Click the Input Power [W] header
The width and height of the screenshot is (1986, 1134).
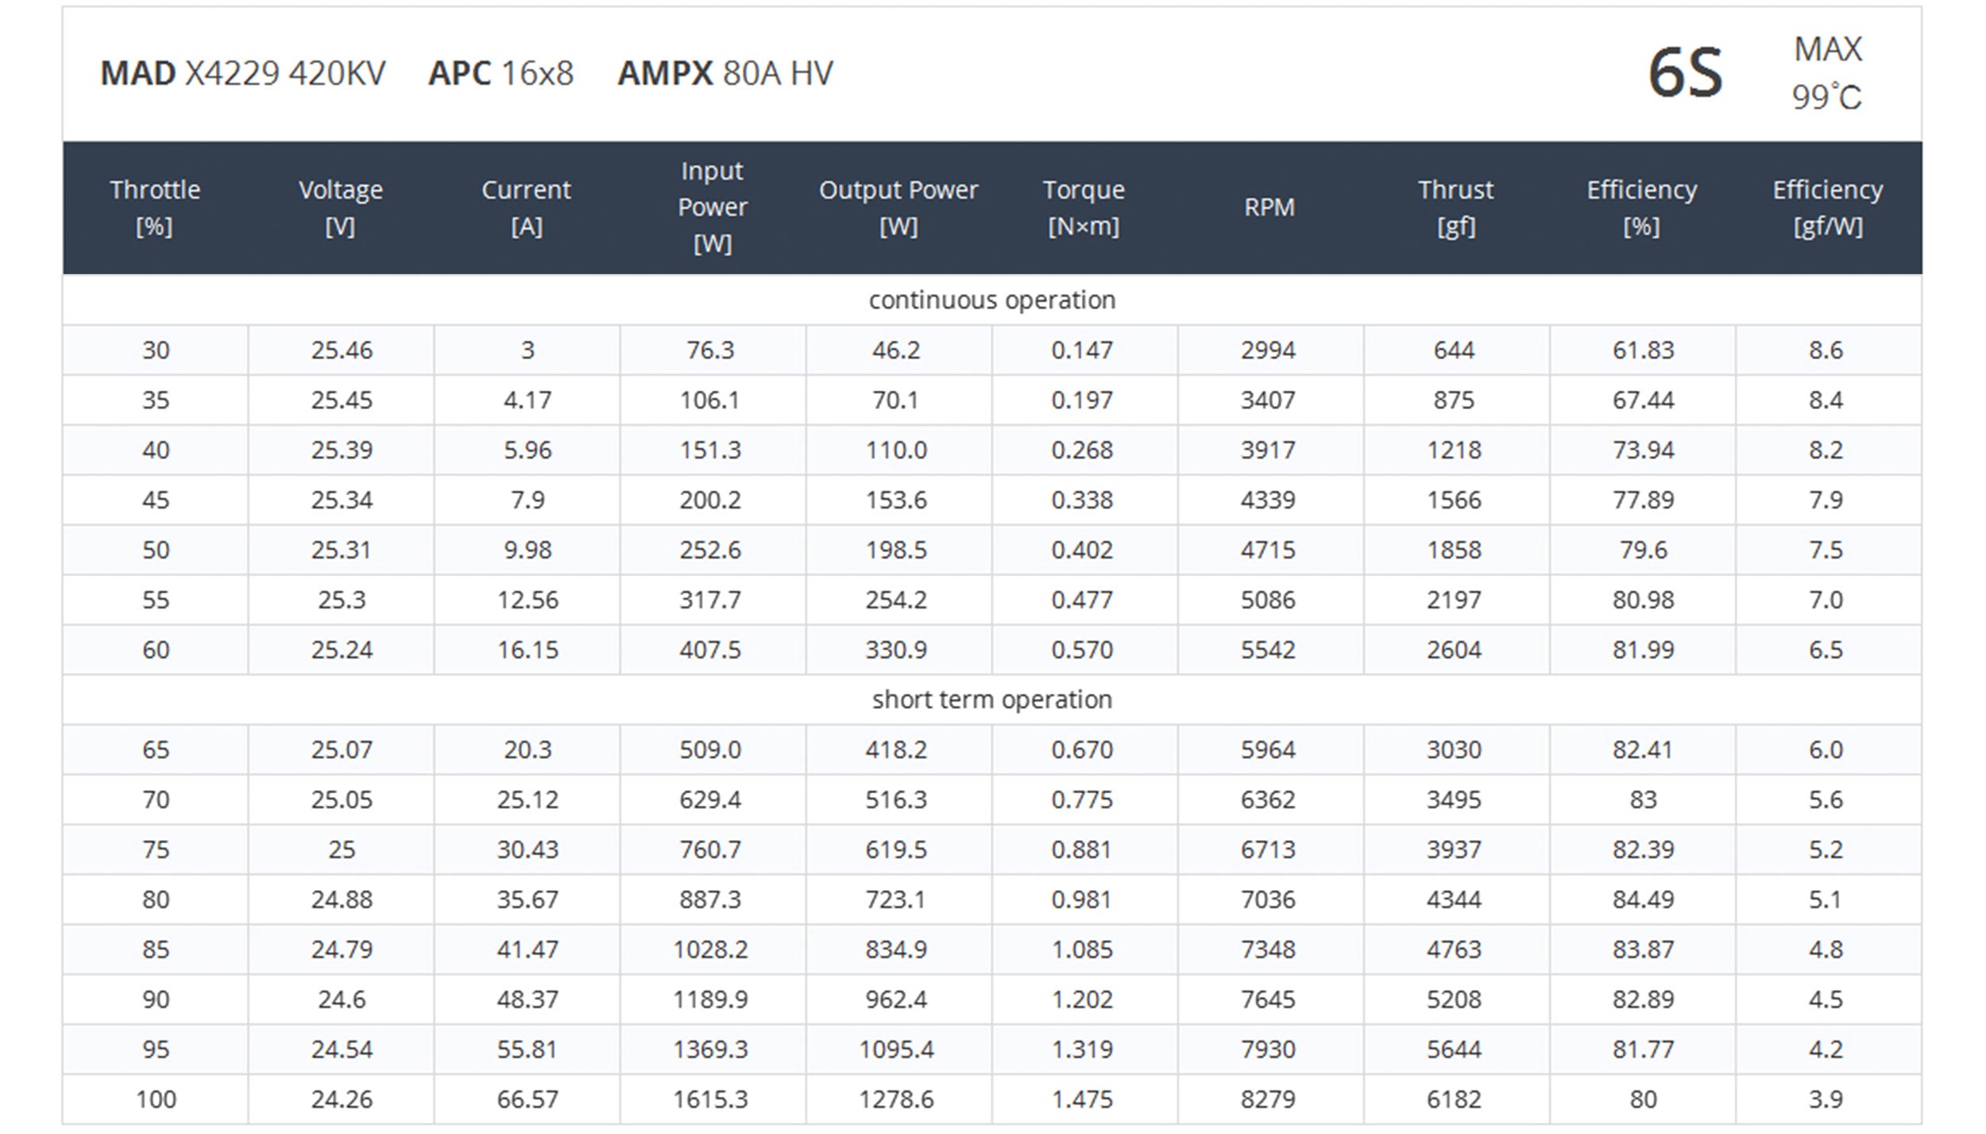point(713,207)
